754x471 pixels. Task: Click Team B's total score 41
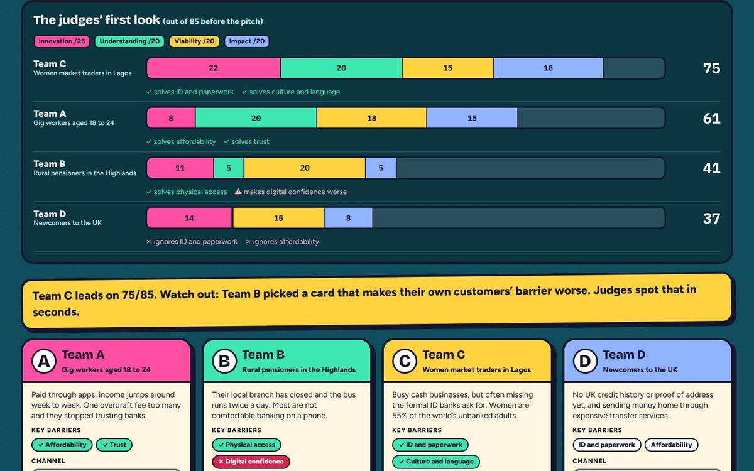pyautogui.click(x=711, y=168)
